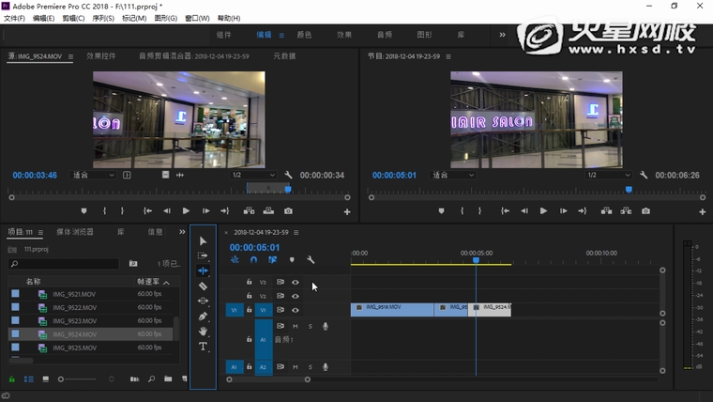Click the Selection arrow tool

203,241
